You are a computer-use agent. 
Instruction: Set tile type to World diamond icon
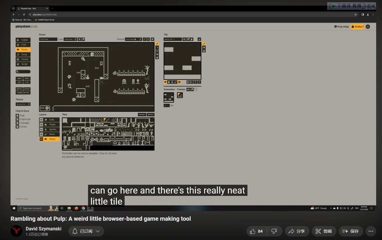[x=165, y=82]
